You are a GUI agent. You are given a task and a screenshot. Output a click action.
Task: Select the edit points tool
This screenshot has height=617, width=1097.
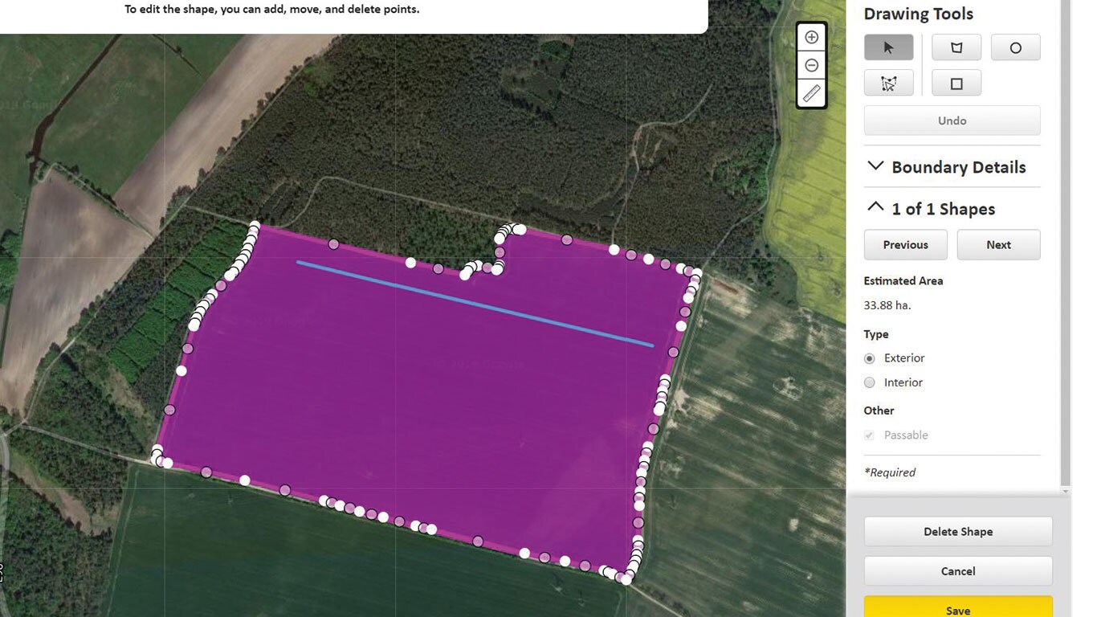click(x=888, y=84)
